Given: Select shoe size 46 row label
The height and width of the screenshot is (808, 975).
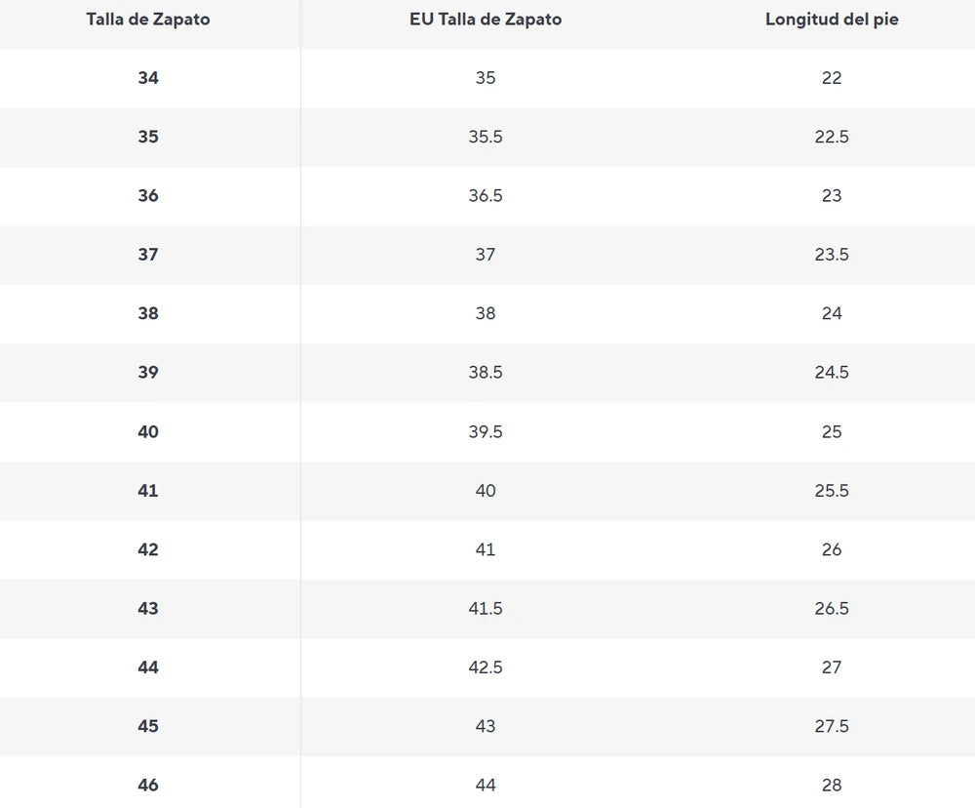Looking at the screenshot, I should click(x=148, y=785).
